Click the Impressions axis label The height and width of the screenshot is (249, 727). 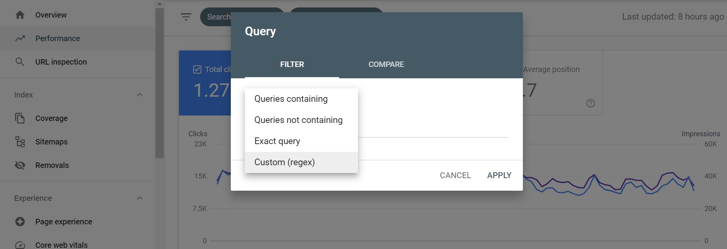click(x=701, y=134)
